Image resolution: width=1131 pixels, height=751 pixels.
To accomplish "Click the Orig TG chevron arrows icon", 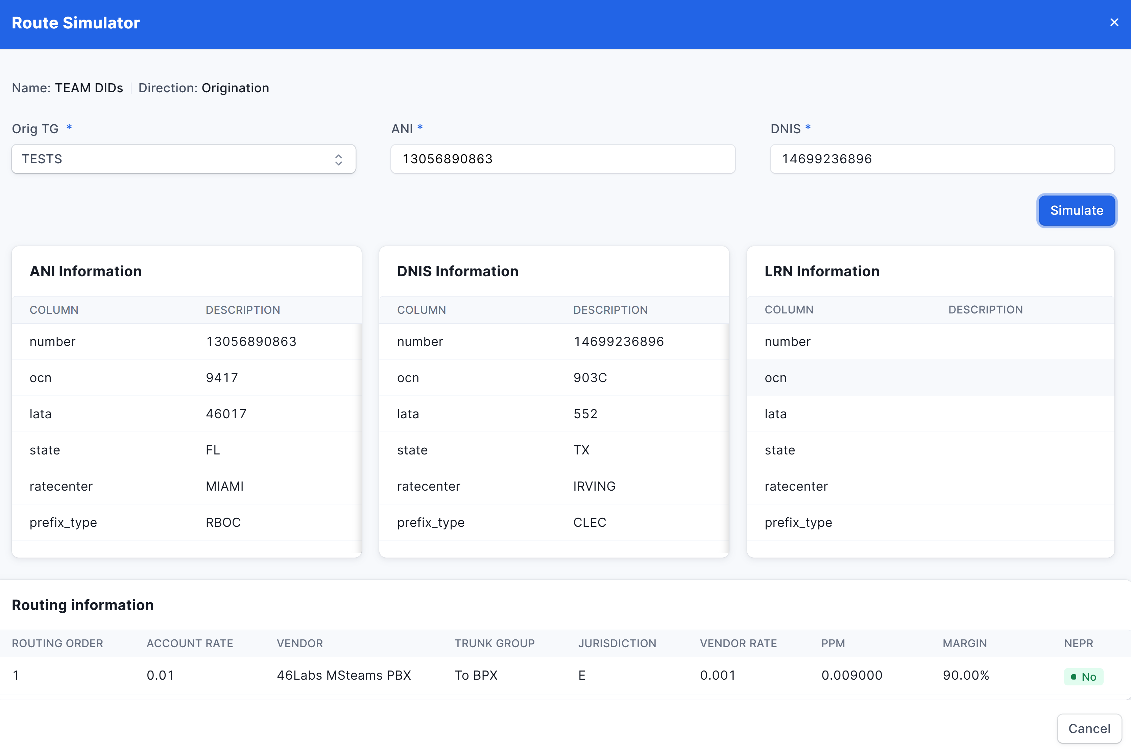I will point(339,160).
